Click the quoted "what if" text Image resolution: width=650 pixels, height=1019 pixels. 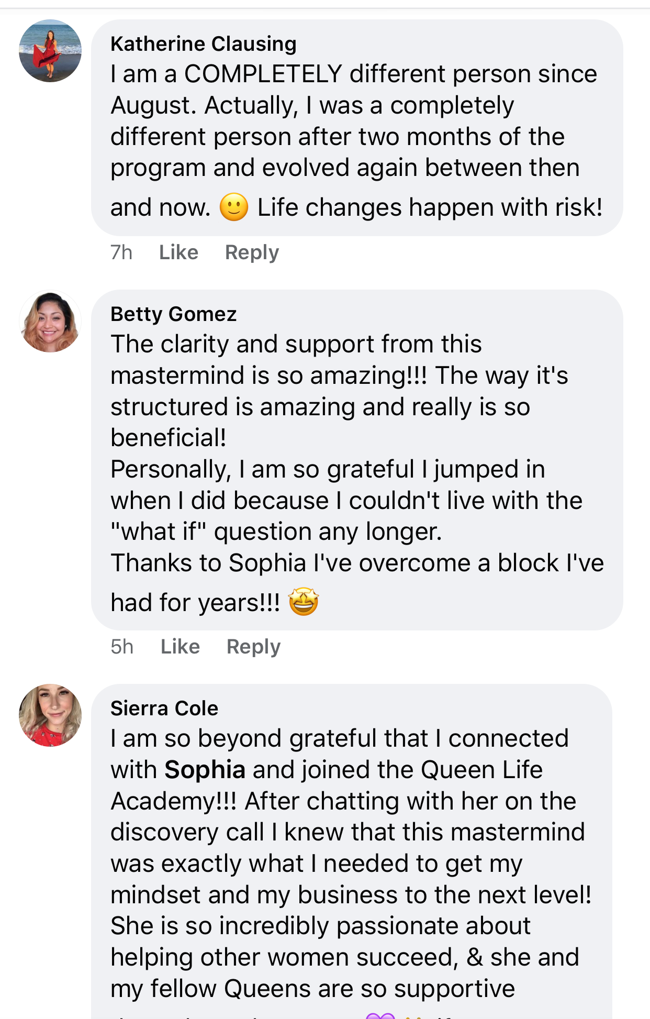159,532
